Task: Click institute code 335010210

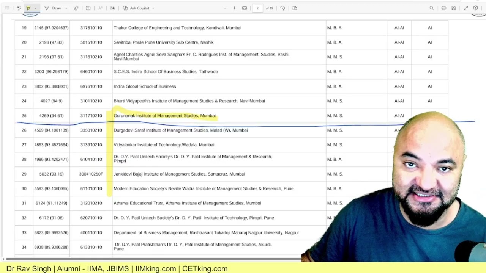Action: pos(91,130)
